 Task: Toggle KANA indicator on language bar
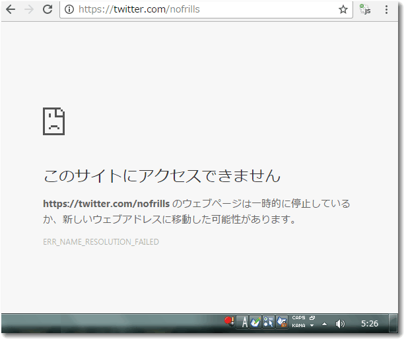[x=298, y=325]
